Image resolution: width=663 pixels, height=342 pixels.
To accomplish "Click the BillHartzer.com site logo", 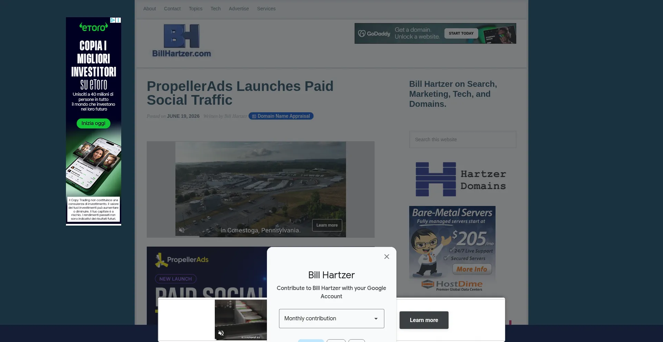I will [182, 41].
